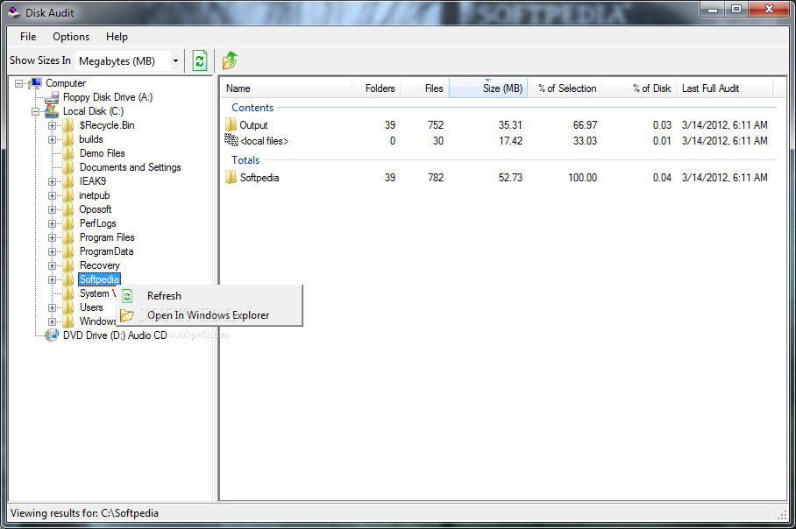The width and height of the screenshot is (796, 529).
Task: Click the window resize grip in status bar
Action: click(x=781, y=515)
